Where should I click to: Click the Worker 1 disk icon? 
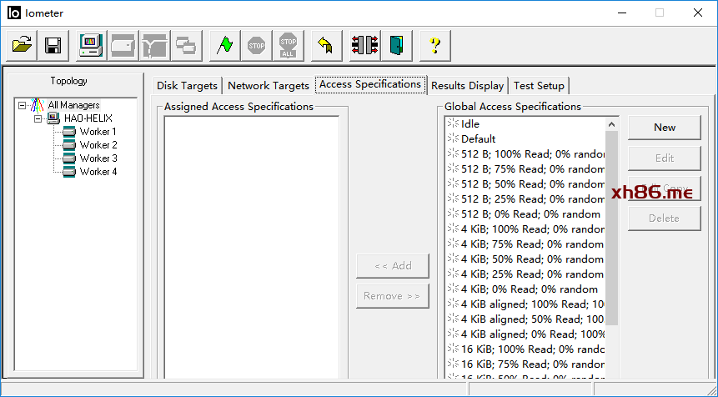tap(69, 132)
